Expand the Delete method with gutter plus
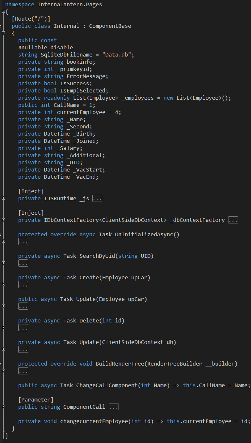 (x=3, y=328)
